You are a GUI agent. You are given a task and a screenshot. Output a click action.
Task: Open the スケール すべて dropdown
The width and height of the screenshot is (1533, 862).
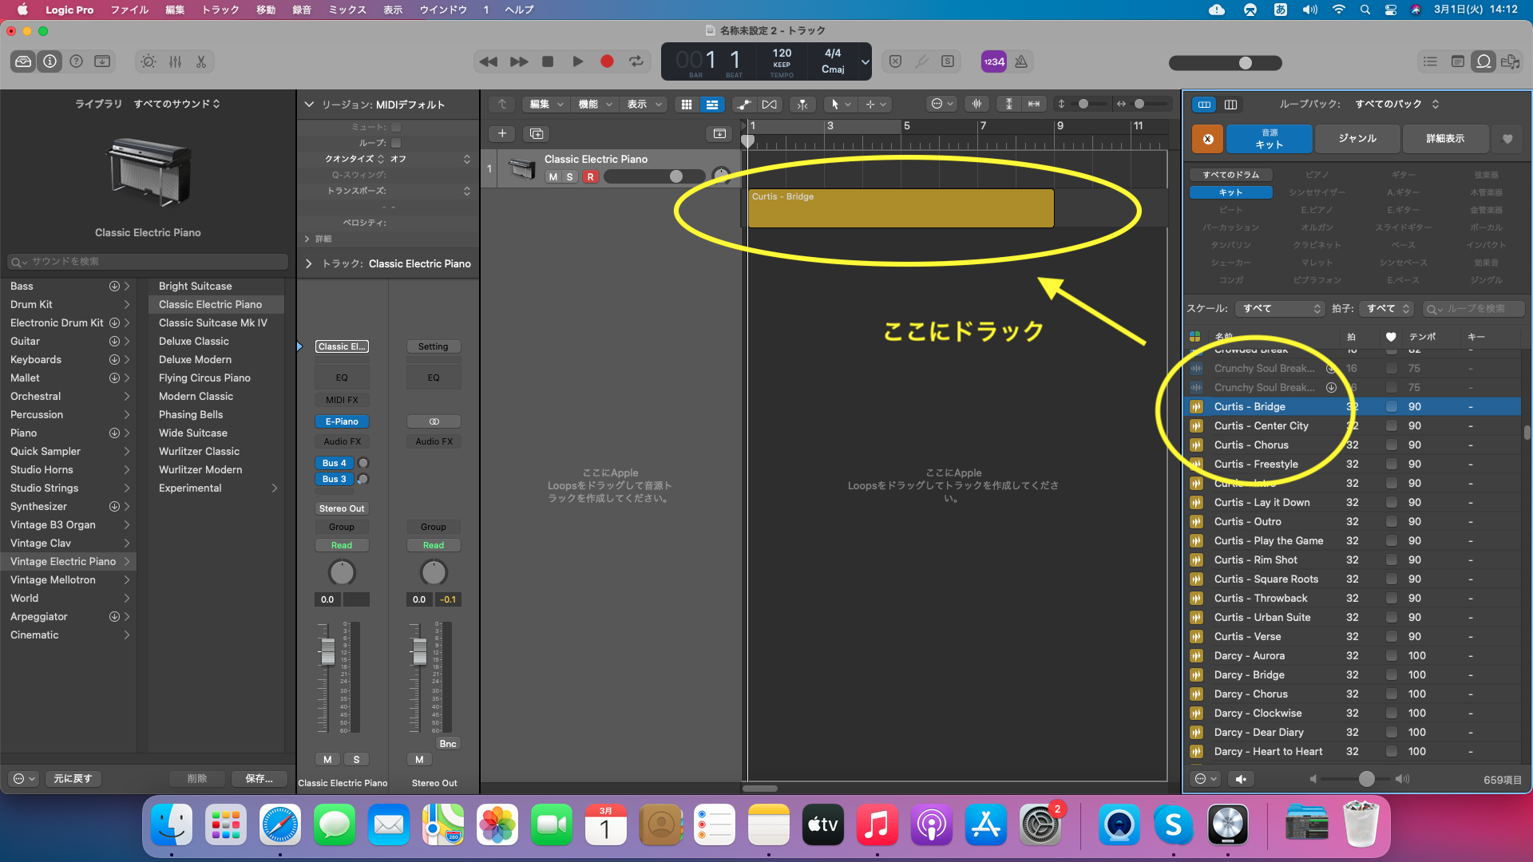point(1280,308)
